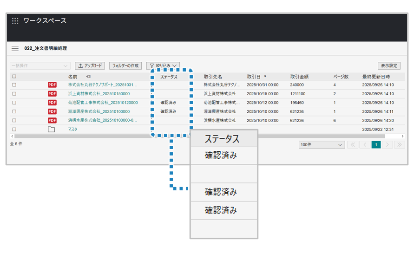Image resolution: width=414 pixels, height=260 pixels.
Task: Click amount 1211100 in 浜上資材 row
Action: click(x=297, y=94)
